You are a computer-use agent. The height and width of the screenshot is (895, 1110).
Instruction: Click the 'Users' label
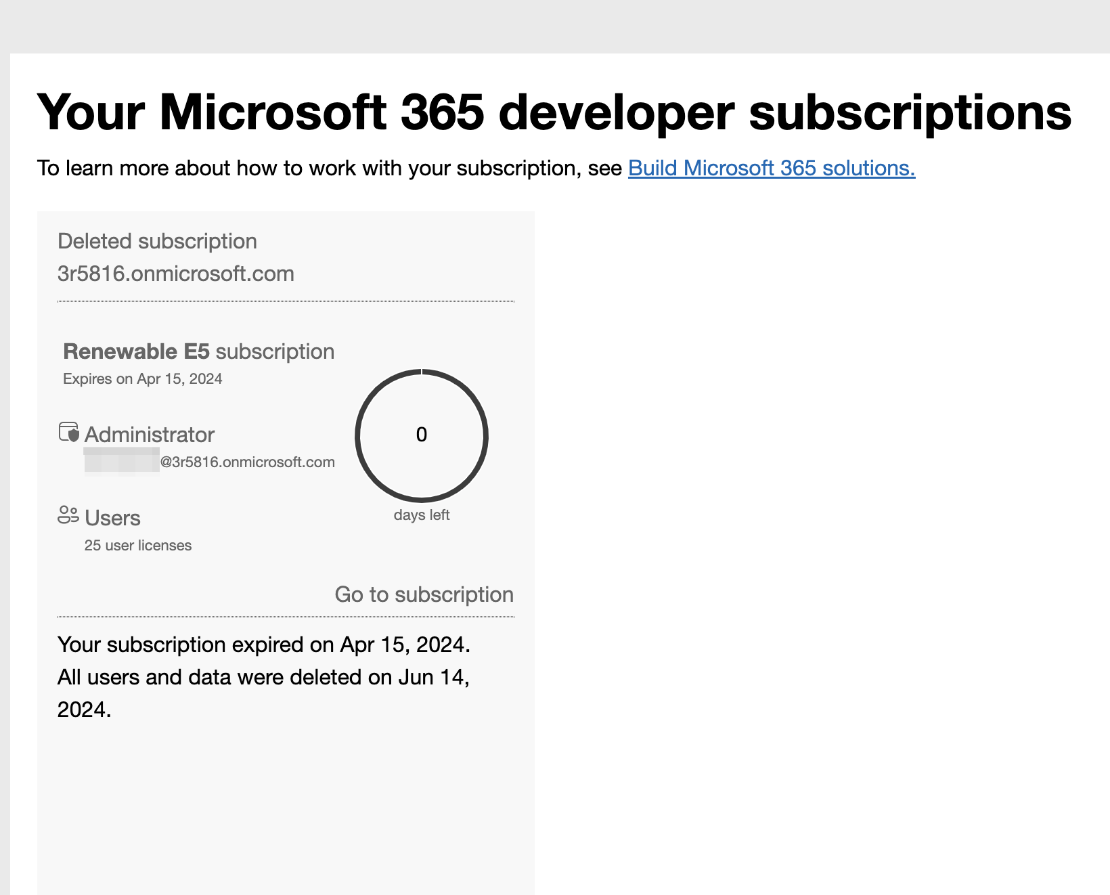(x=112, y=518)
